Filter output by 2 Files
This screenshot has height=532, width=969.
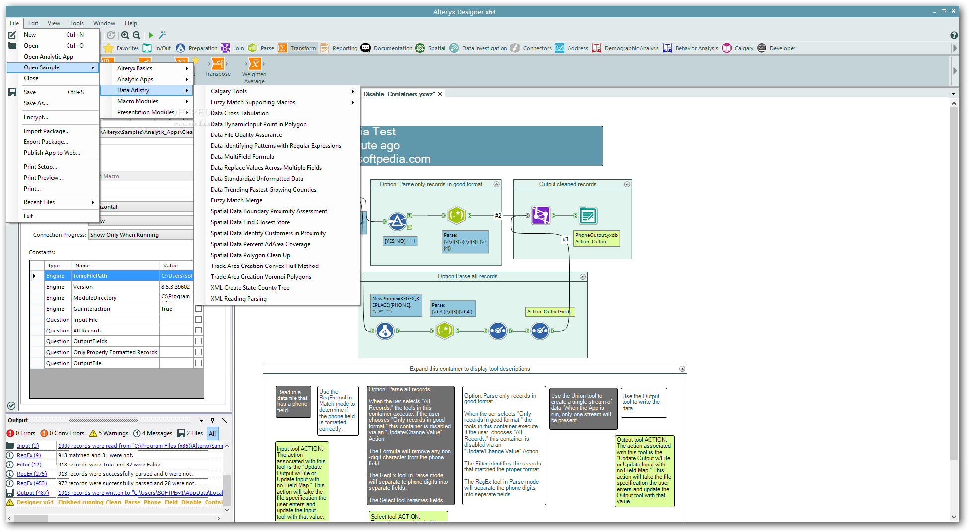pyautogui.click(x=190, y=433)
